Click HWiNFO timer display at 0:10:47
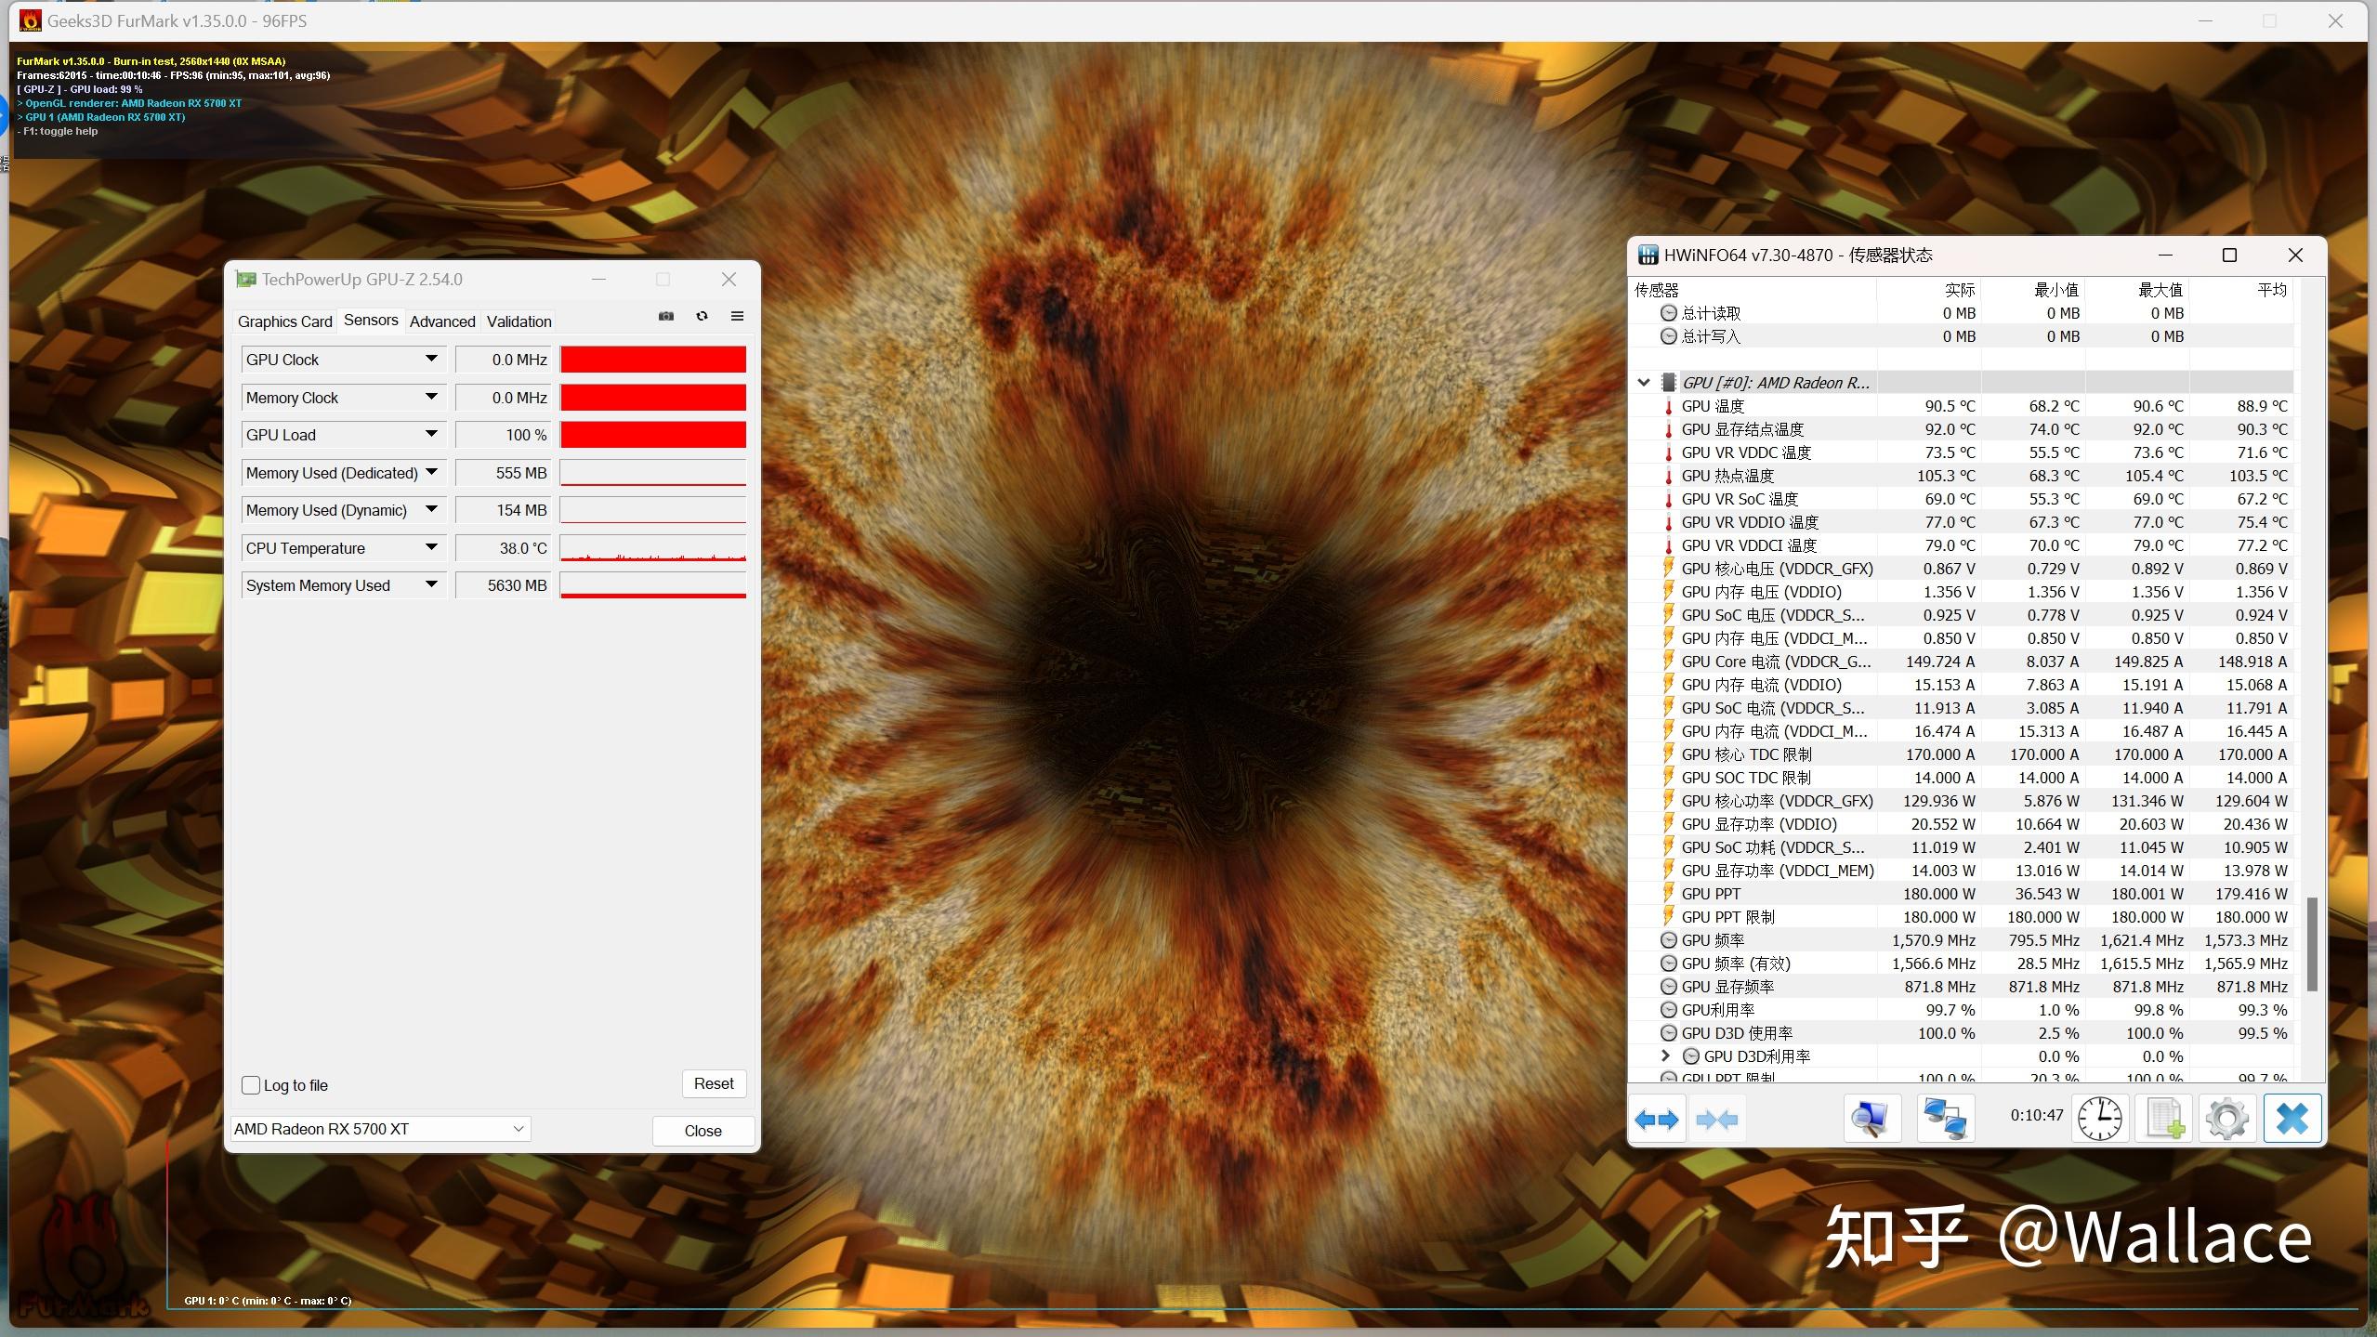 click(x=2038, y=1117)
